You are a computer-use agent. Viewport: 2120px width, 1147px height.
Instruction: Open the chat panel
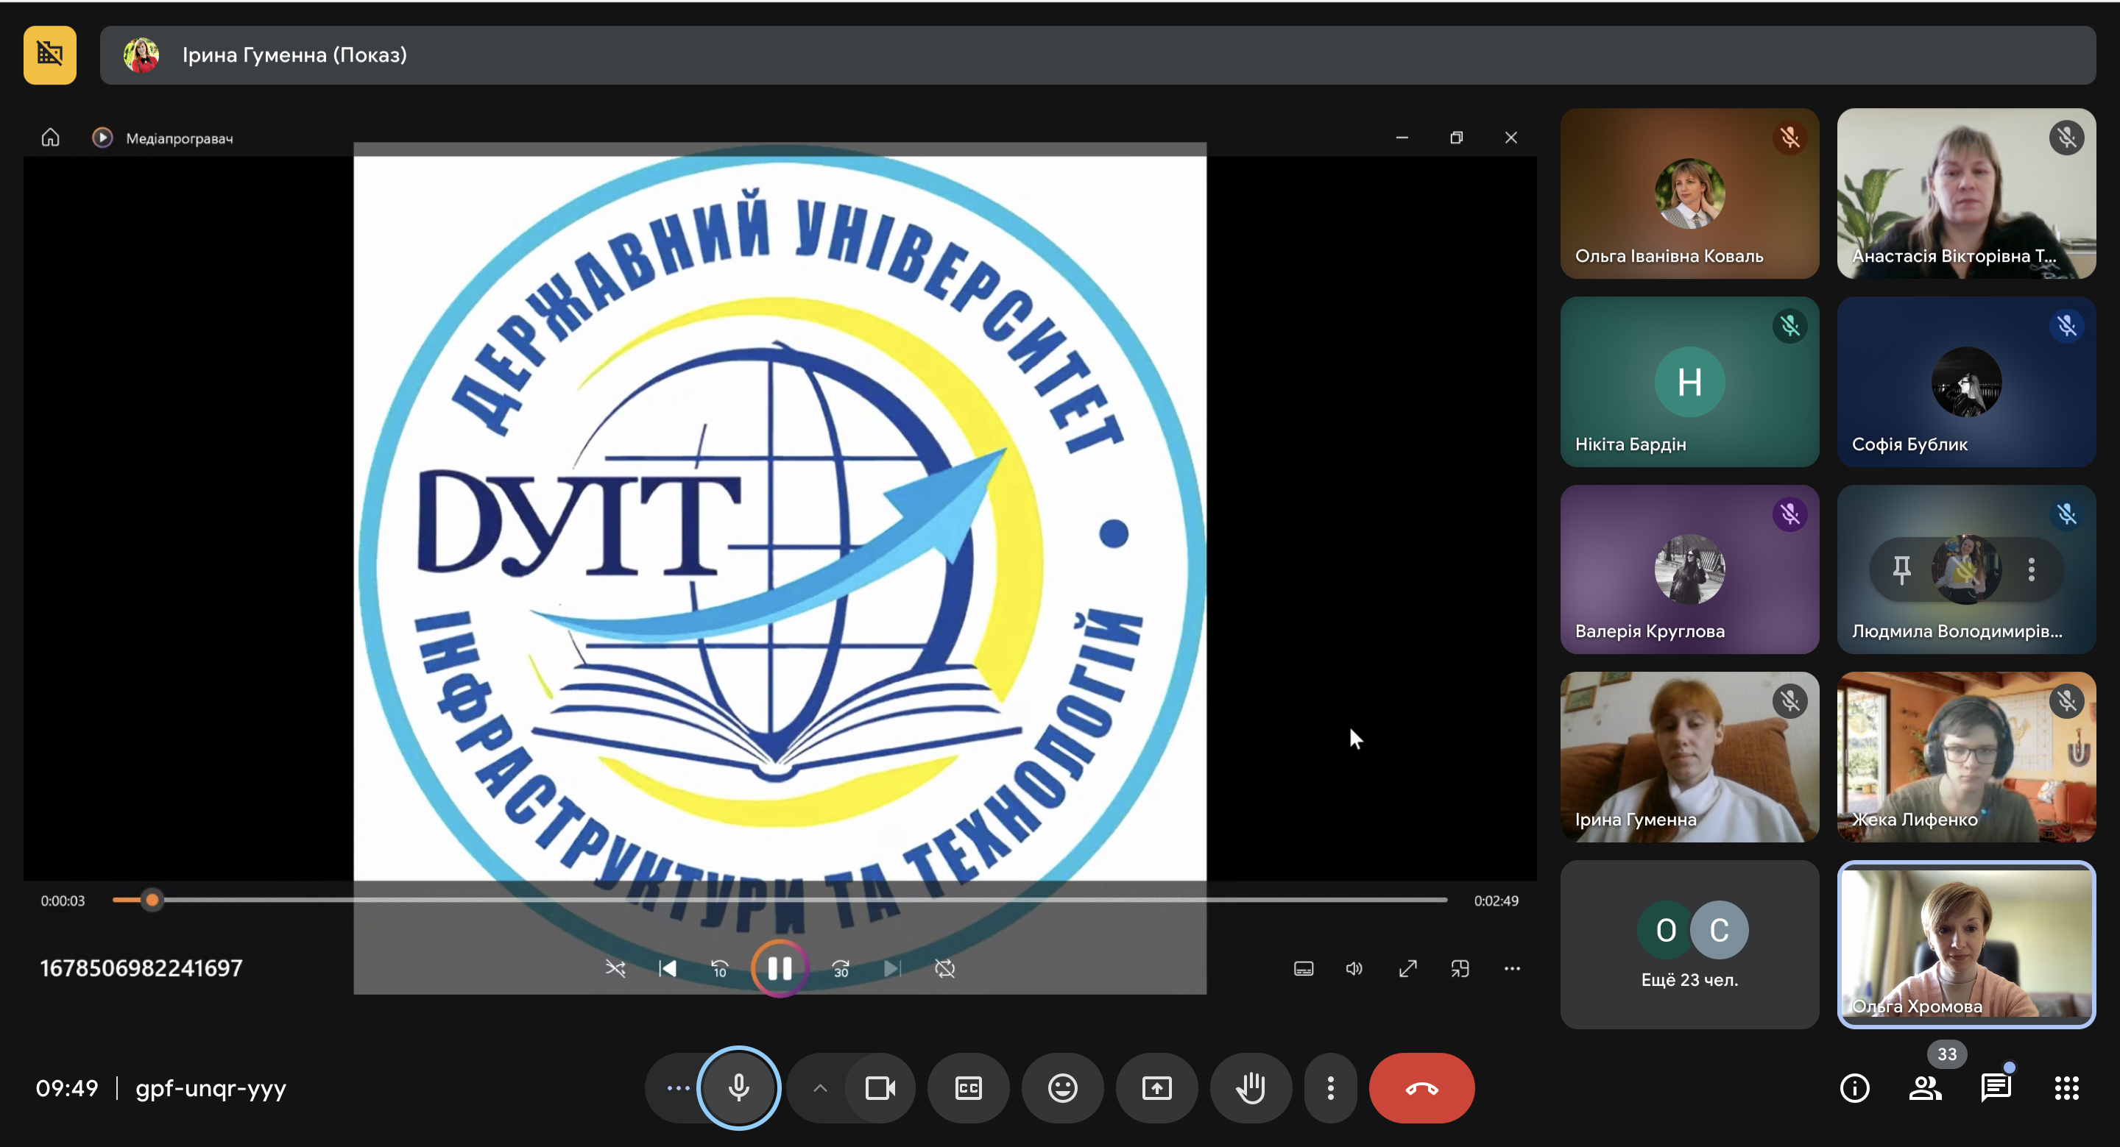[x=1996, y=1089]
